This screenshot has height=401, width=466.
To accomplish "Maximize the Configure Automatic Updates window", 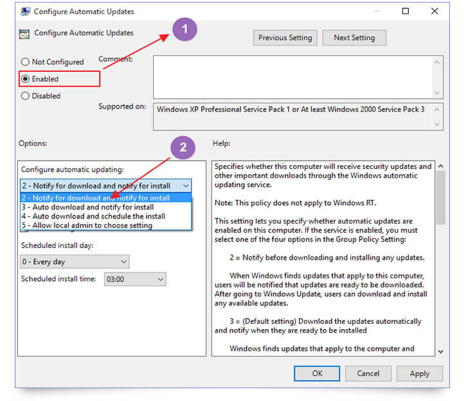I will coord(406,12).
